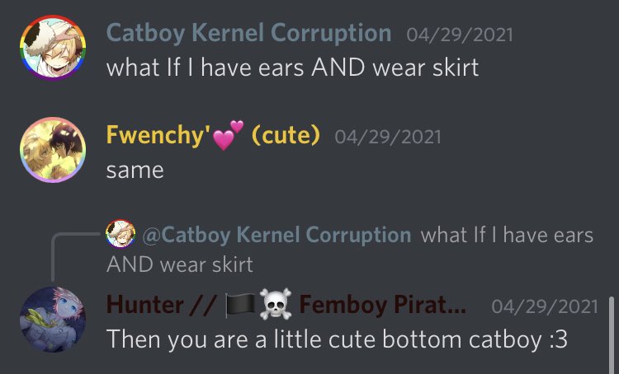This screenshot has height=374, width=619.
Task: Open Hunter's dark blue avatar
Action: [53, 320]
